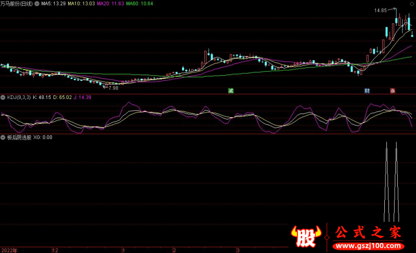
Task: Click the blue 财 financial report marker
Action: pyautogui.click(x=367, y=91)
